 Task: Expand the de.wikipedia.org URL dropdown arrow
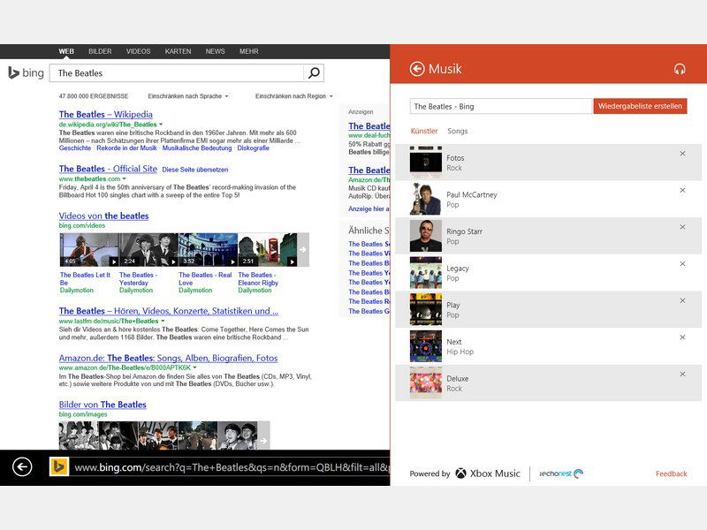pos(161,125)
